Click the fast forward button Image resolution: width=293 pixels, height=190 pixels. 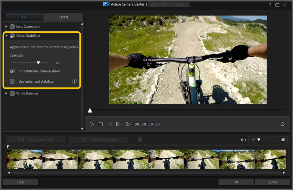127,124
